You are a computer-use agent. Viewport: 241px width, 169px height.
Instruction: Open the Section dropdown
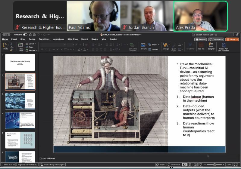click(x=31, y=50)
